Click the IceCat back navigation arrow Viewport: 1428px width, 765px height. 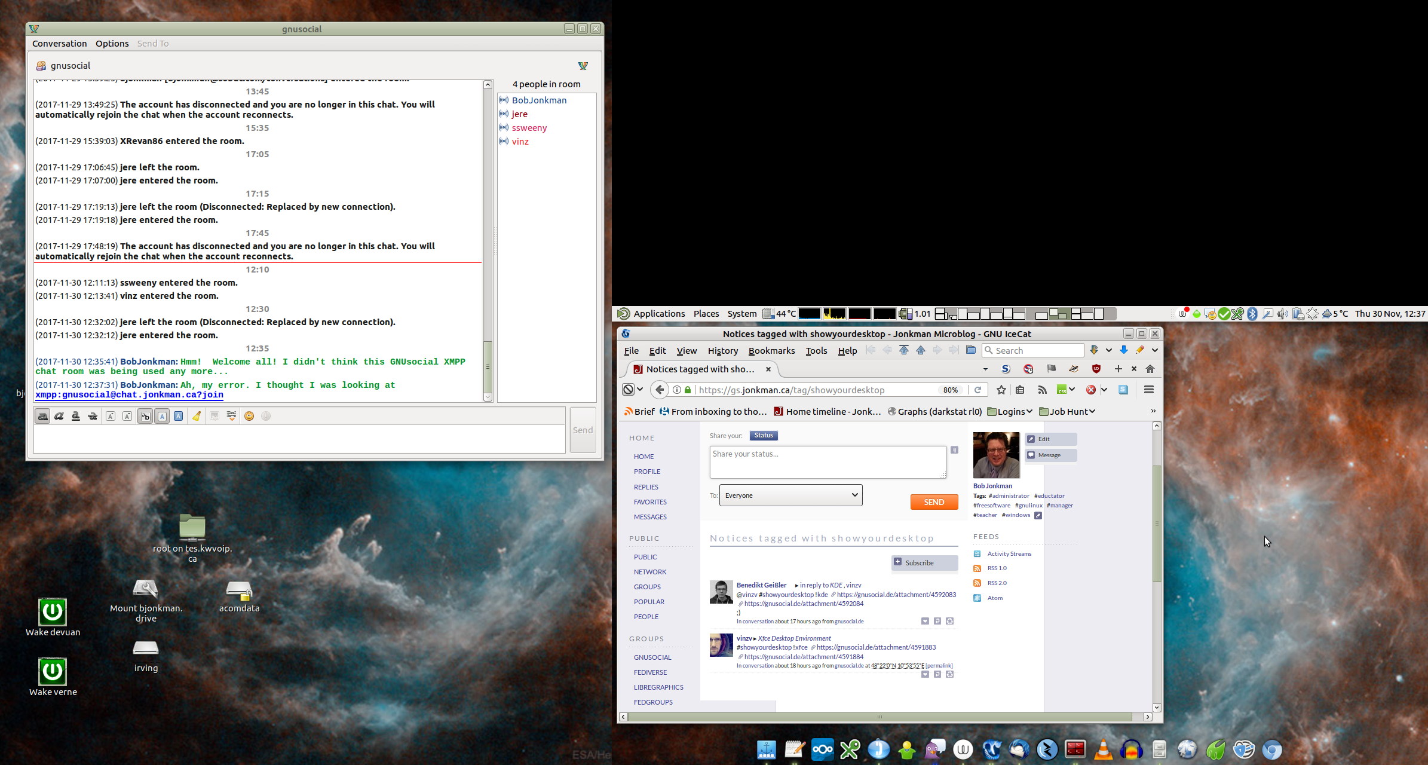[660, 390]
